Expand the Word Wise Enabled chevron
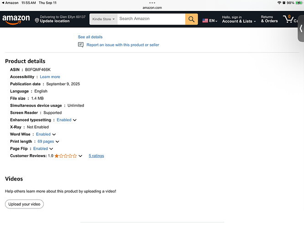 point(54,135)
